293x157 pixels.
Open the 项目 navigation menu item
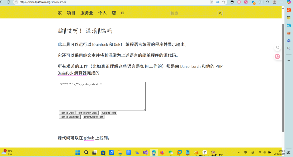71,13
